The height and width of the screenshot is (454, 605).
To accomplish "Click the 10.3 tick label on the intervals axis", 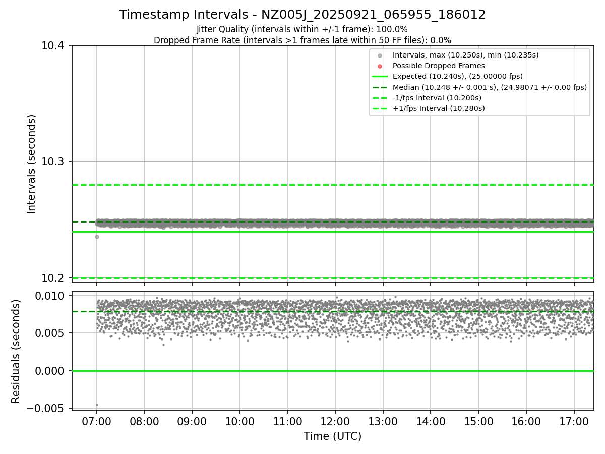I will 53,162.
